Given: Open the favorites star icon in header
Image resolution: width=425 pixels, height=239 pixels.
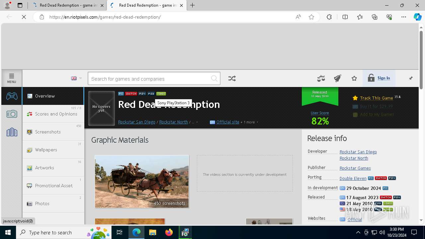Looking at the screenshot, I should point(354,78).
